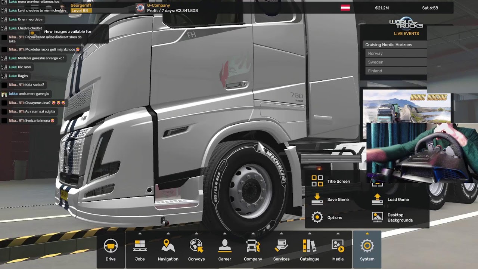Click the €21.2M balance
The image size is (478, 269).
pos(382,8)
